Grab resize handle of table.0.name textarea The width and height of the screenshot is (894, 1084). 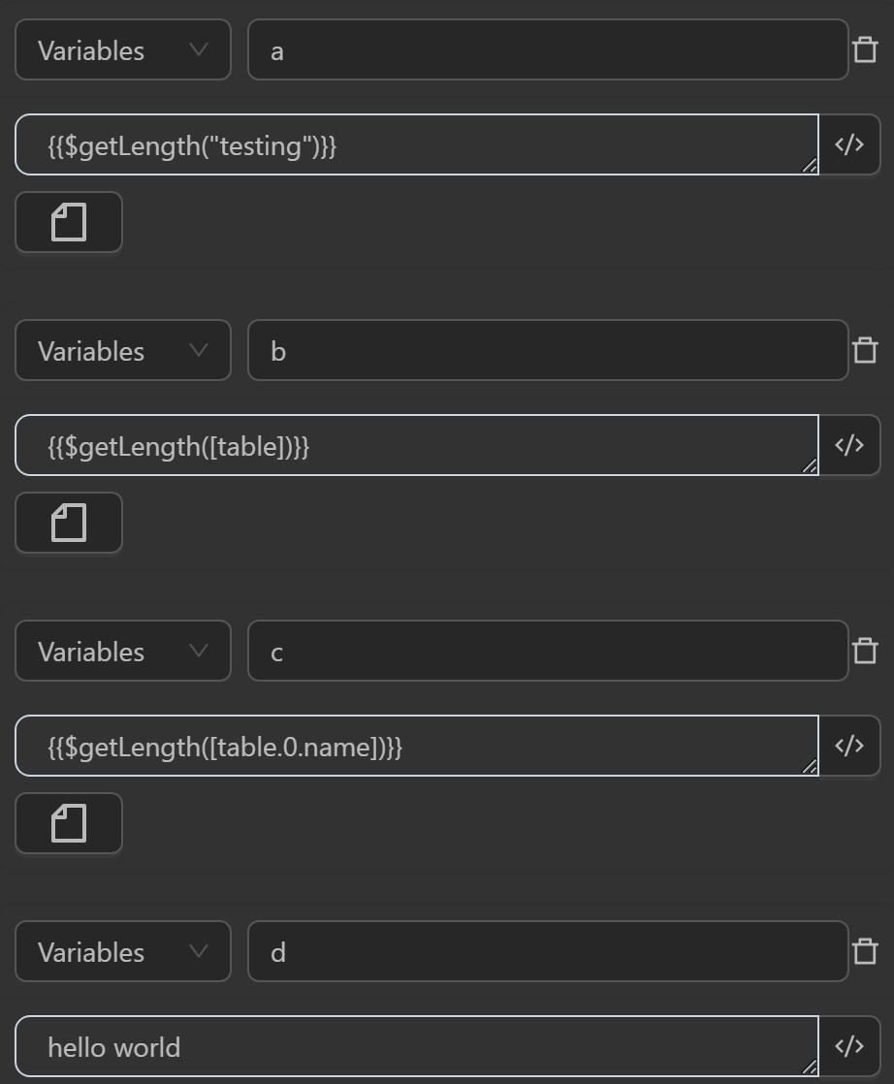click(x=810, y=767)
